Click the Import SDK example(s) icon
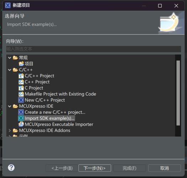This screenshot has width=187, height=178. click(21, 118)
